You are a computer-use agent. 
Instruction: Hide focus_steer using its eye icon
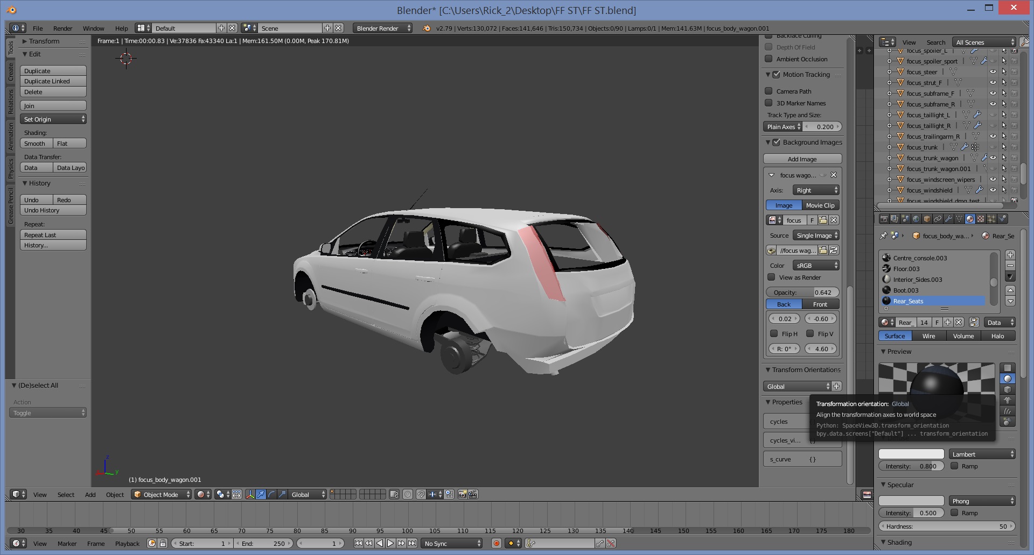(993, 72)
